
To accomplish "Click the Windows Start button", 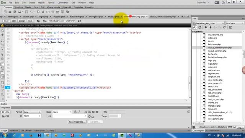I will coord(5,135).
